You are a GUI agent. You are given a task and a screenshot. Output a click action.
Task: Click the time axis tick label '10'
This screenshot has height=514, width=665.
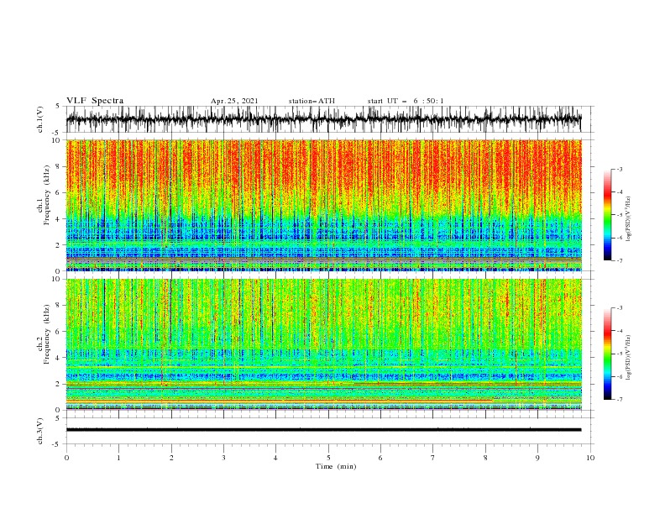(590, 458)
